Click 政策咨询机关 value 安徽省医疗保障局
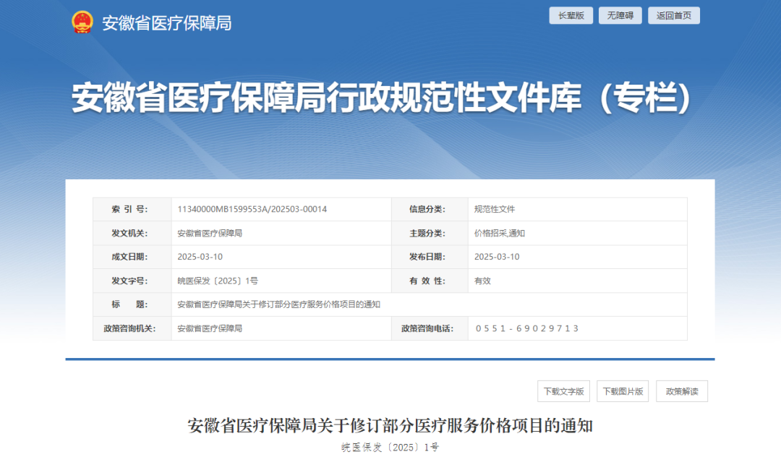The image size is (781, 465). pos(210,328)
